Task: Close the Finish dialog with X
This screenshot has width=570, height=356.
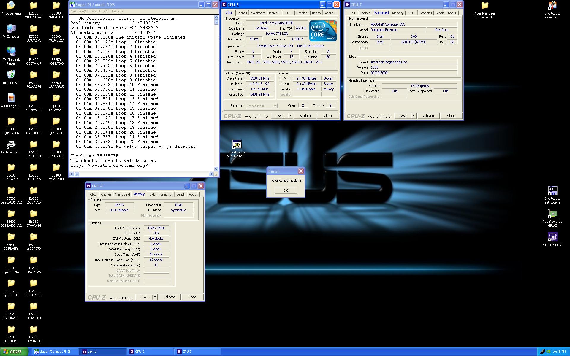Action: pyautogui.click(x=301, y=171)
